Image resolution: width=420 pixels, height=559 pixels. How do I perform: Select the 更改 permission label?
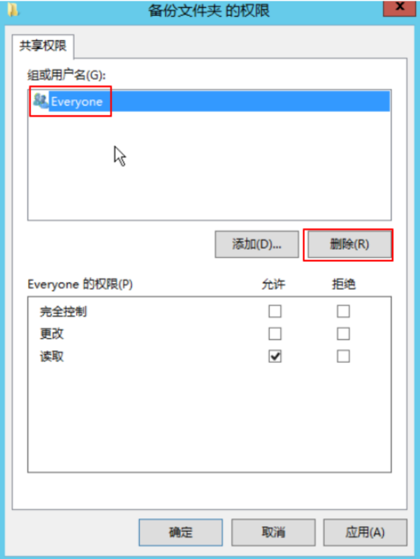pyautogui.click(x=52, y=334)
